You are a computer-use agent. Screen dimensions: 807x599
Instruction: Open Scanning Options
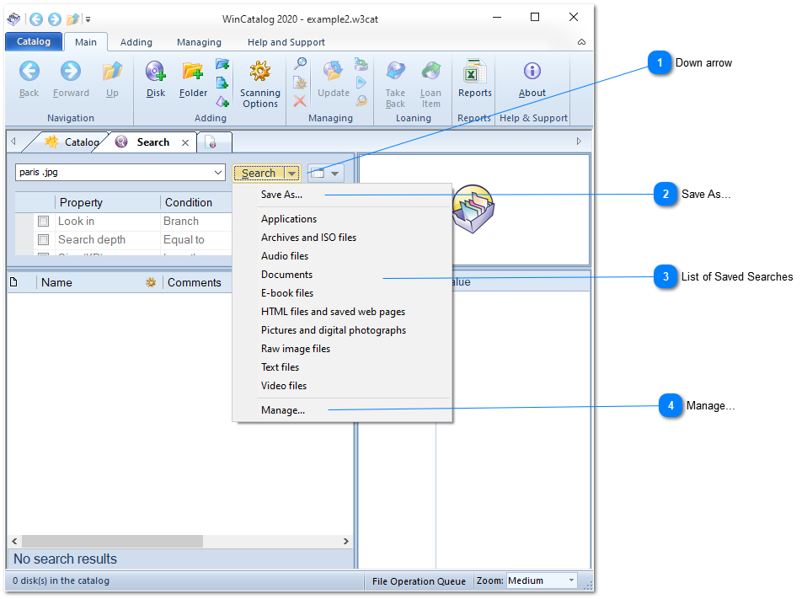pyautogui.click(x=259, y=73)
